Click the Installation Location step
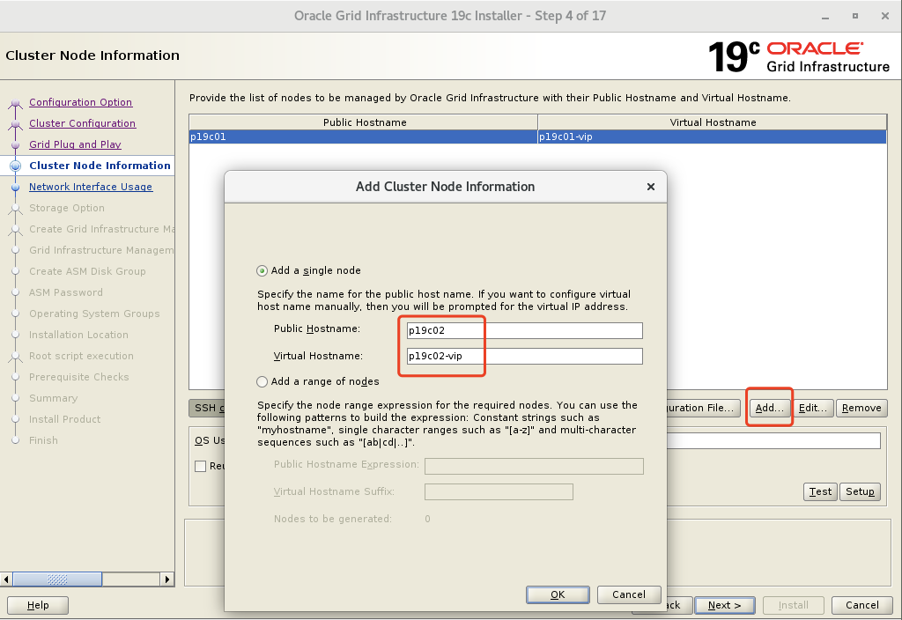 (x=78, y=335)
